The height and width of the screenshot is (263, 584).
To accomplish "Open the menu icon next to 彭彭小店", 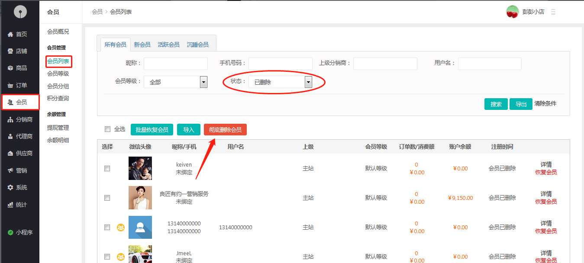I will click(553, 12).
